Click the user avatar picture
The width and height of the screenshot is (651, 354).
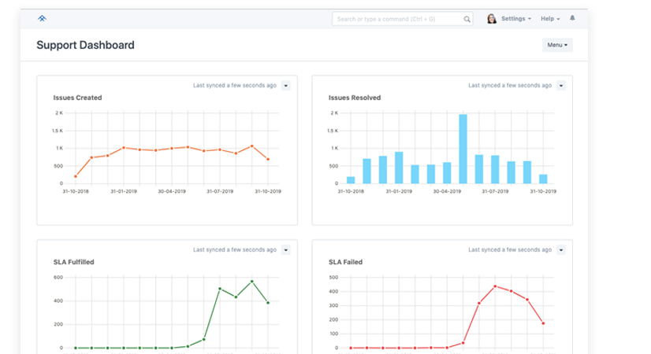click(491, 19)
